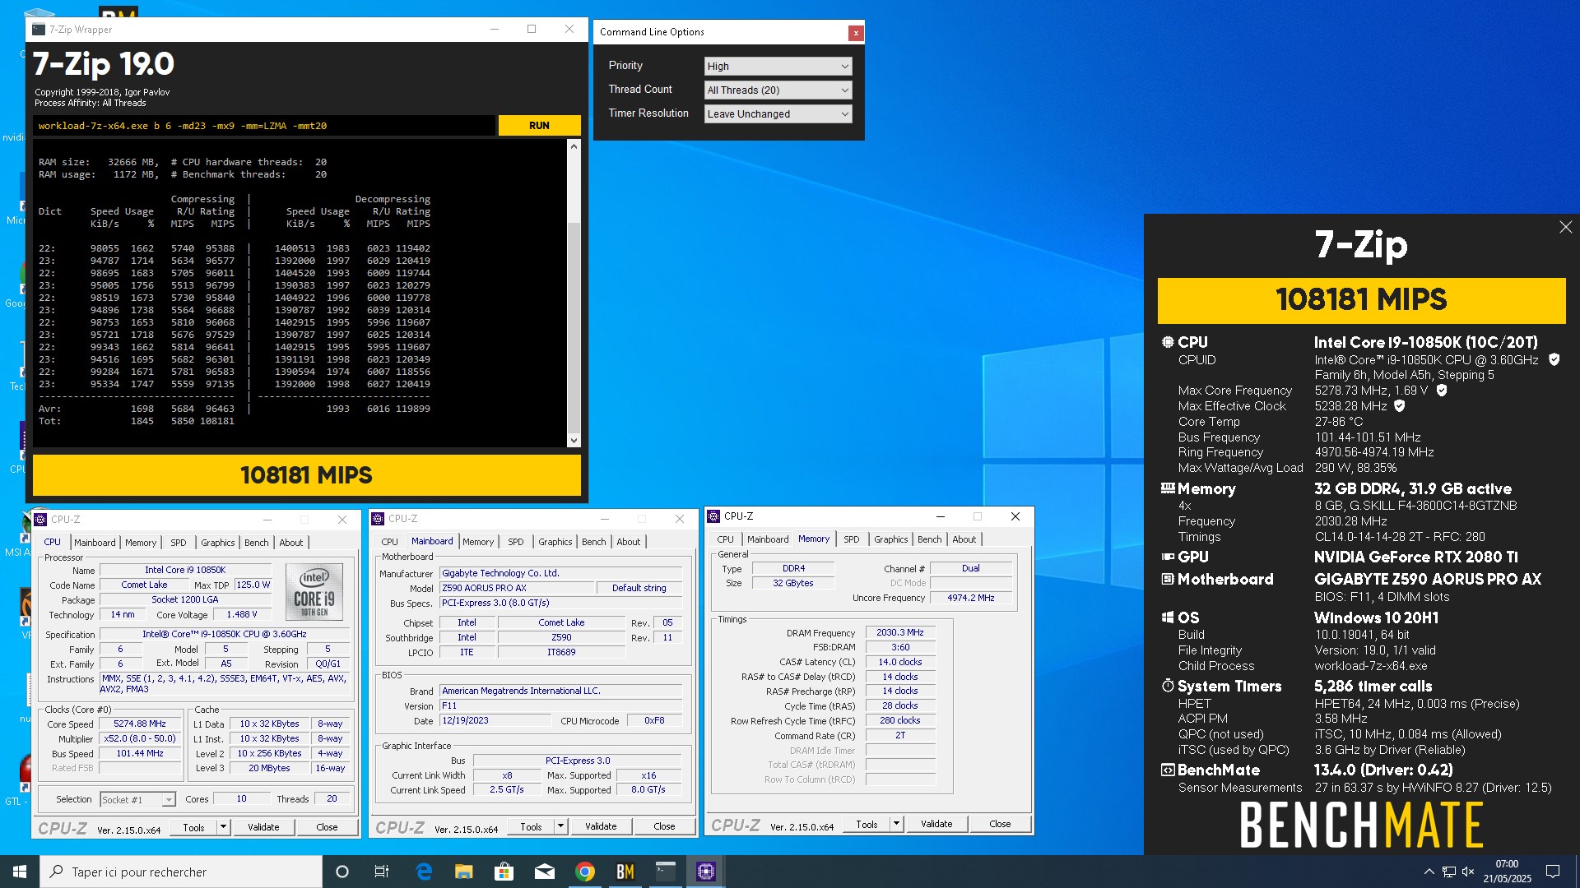
Task: Click Tools button in third CPU-Z window
Action: [x=867, y=824]
